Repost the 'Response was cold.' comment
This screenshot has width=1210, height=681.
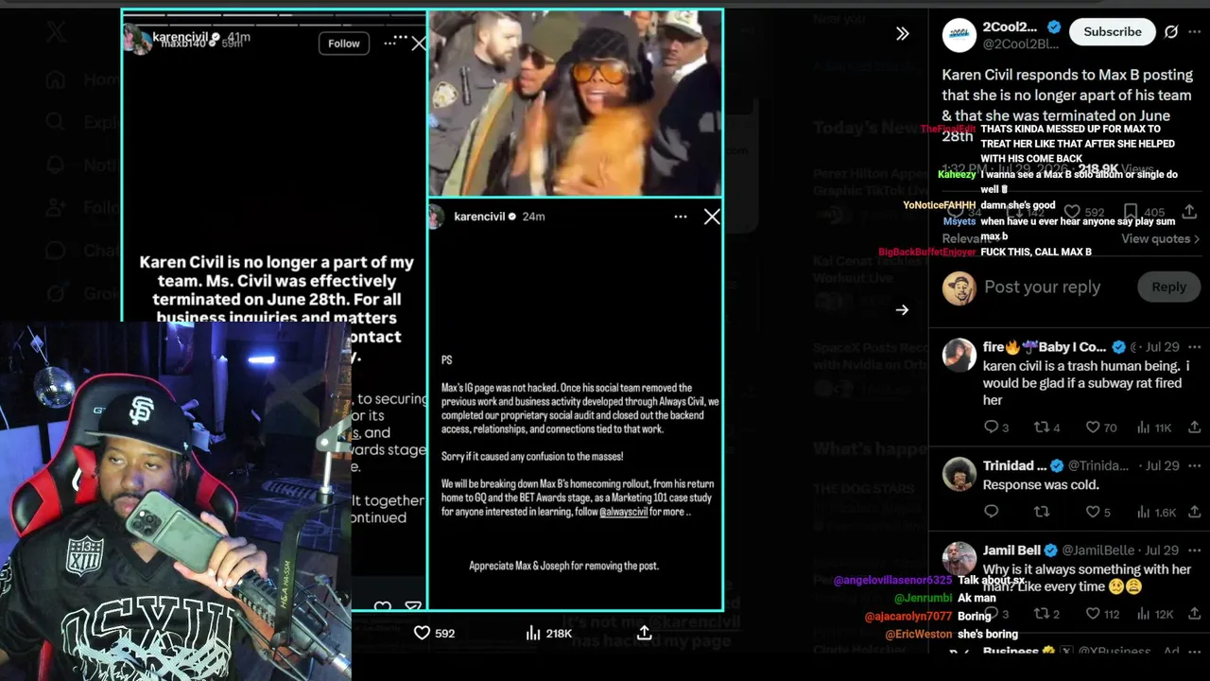tap(1042, 512)
